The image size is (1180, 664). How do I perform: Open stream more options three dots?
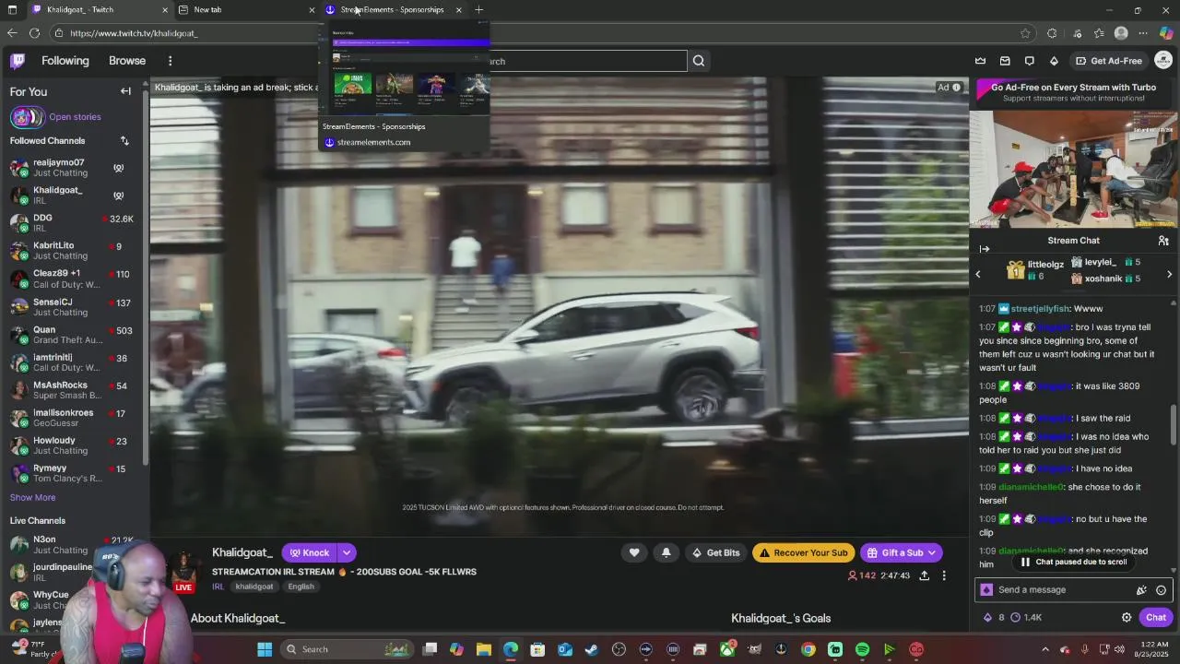tap(944, 575)
